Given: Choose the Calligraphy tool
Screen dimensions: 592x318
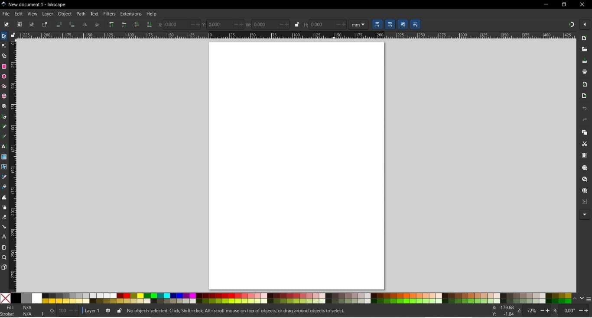Looking at the screenshot, I should pos(4,136).
